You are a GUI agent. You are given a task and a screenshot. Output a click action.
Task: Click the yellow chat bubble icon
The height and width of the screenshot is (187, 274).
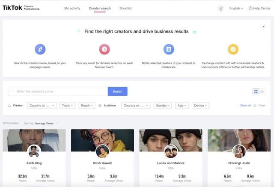[233, 49]
